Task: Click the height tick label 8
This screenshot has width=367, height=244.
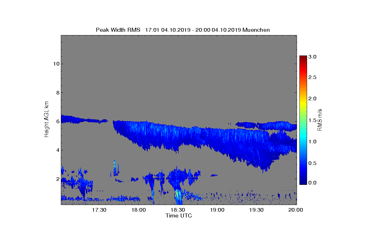Action: 57,92
